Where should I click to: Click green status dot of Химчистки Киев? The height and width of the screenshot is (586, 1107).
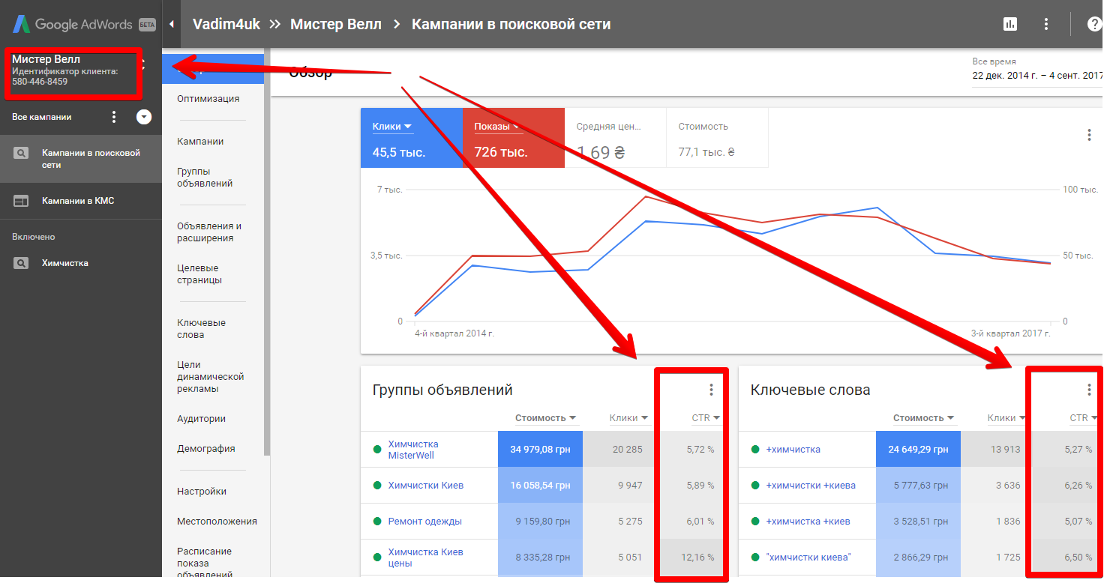pos(377,486)
